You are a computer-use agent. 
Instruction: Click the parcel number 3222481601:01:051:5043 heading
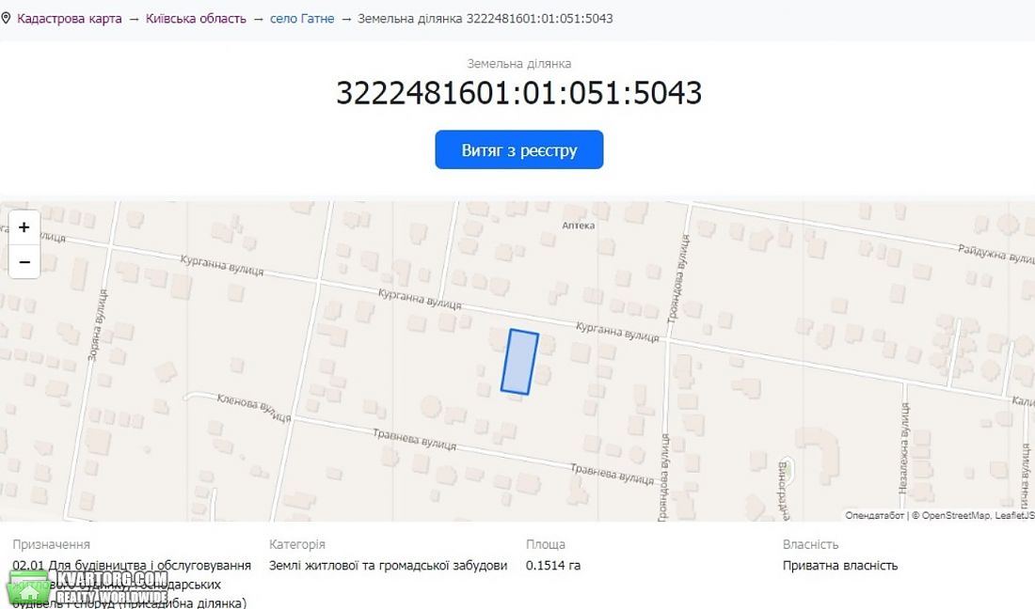coord(518,92)
